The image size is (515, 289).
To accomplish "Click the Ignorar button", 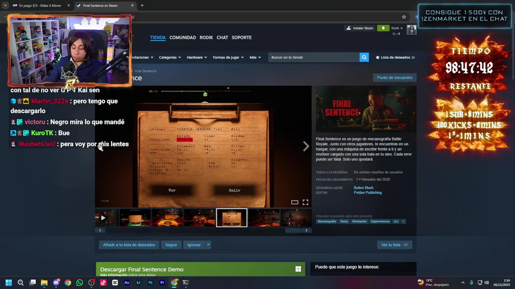I will [x=194, y=245].
